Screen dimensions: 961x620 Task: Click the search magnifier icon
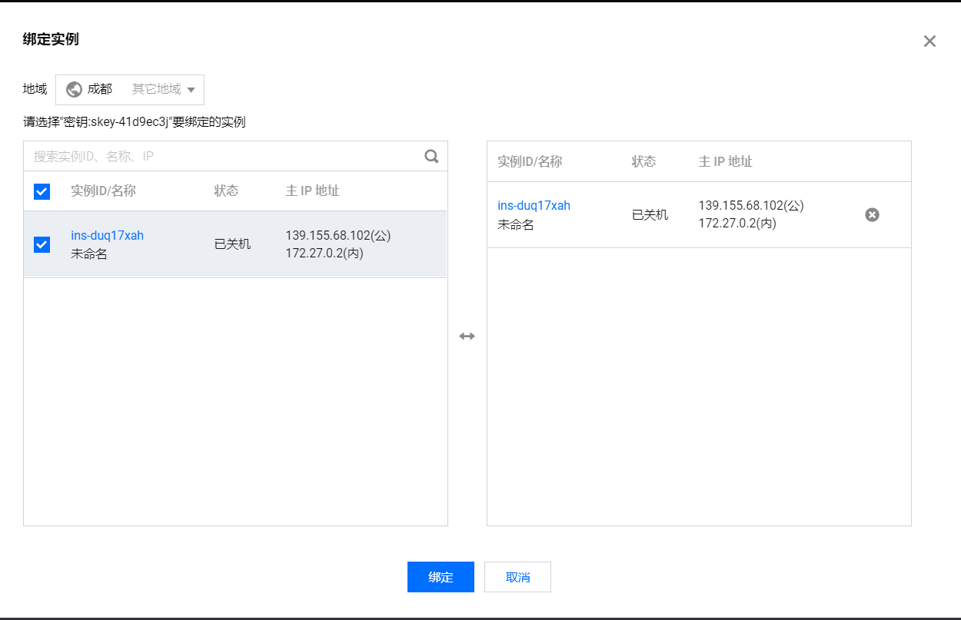tap(431, 156)
